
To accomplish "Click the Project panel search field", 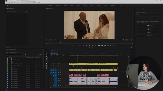I will tap(15, 55).
